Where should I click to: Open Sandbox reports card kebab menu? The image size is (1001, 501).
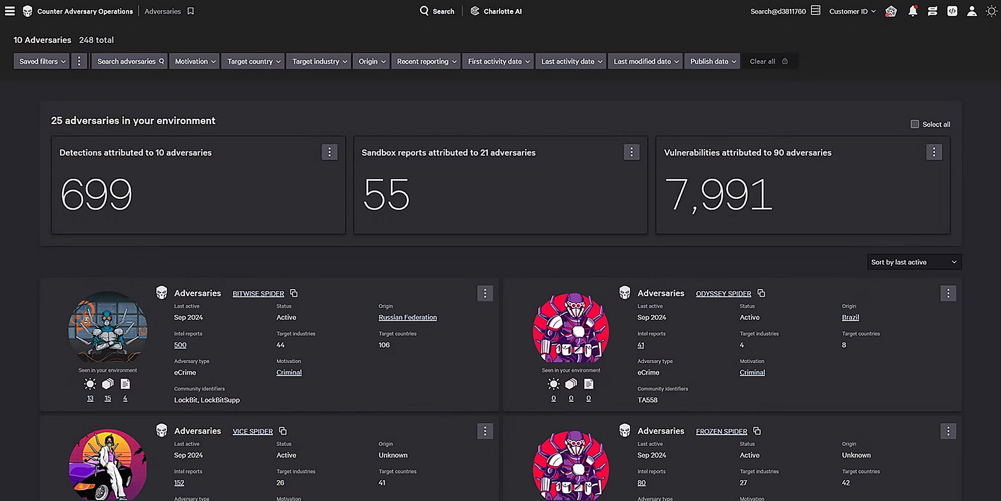631,152
